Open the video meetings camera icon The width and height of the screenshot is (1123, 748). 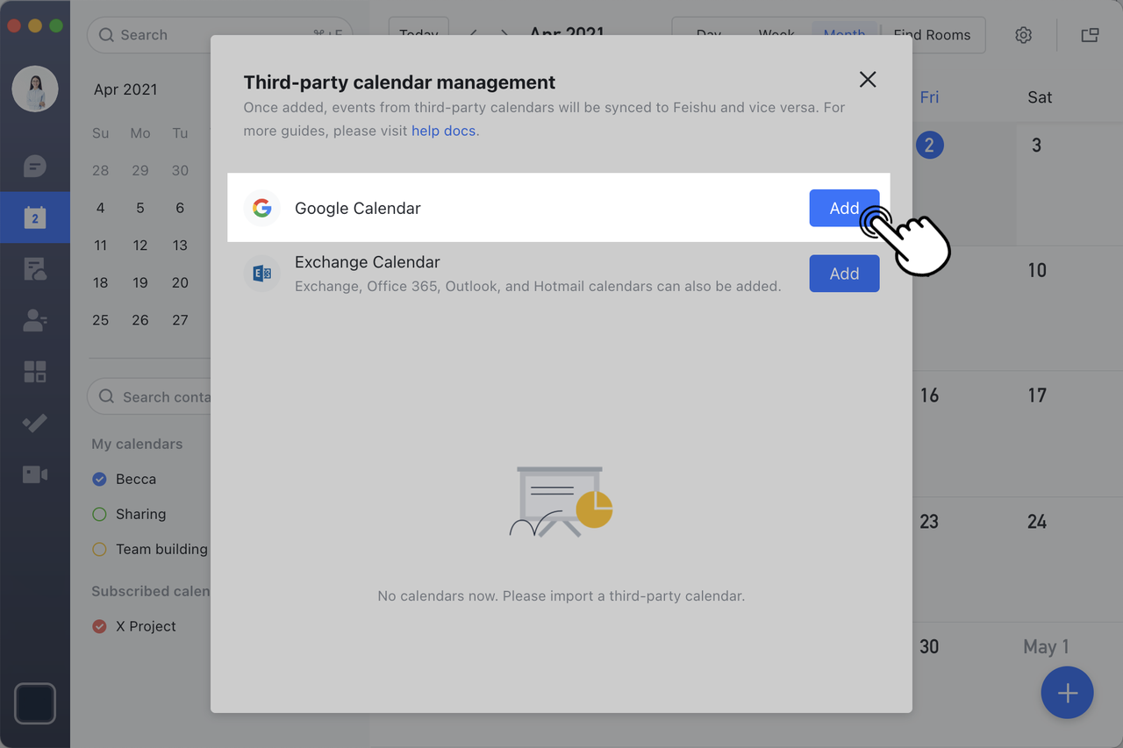point(35,474)
